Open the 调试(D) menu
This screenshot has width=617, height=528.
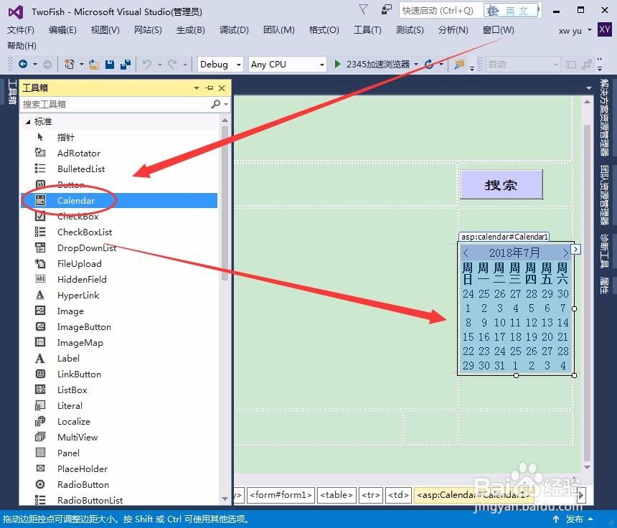click(x=234, y=30)
